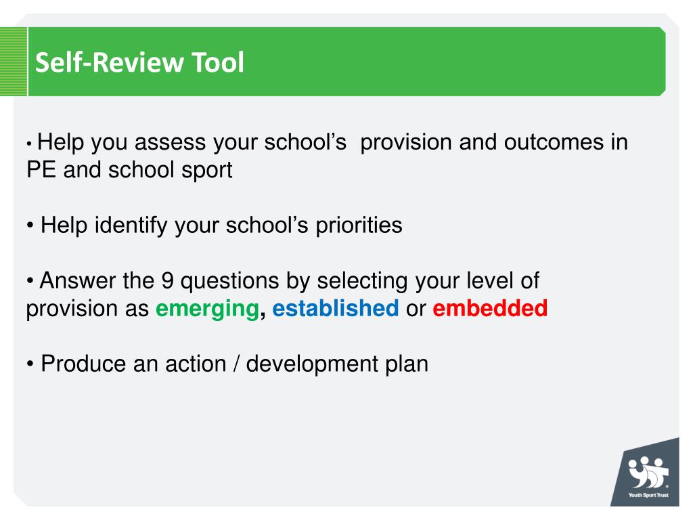Click the red word "embedded"
This screenshot has width=693, height=520.
(x=489, y=309)
